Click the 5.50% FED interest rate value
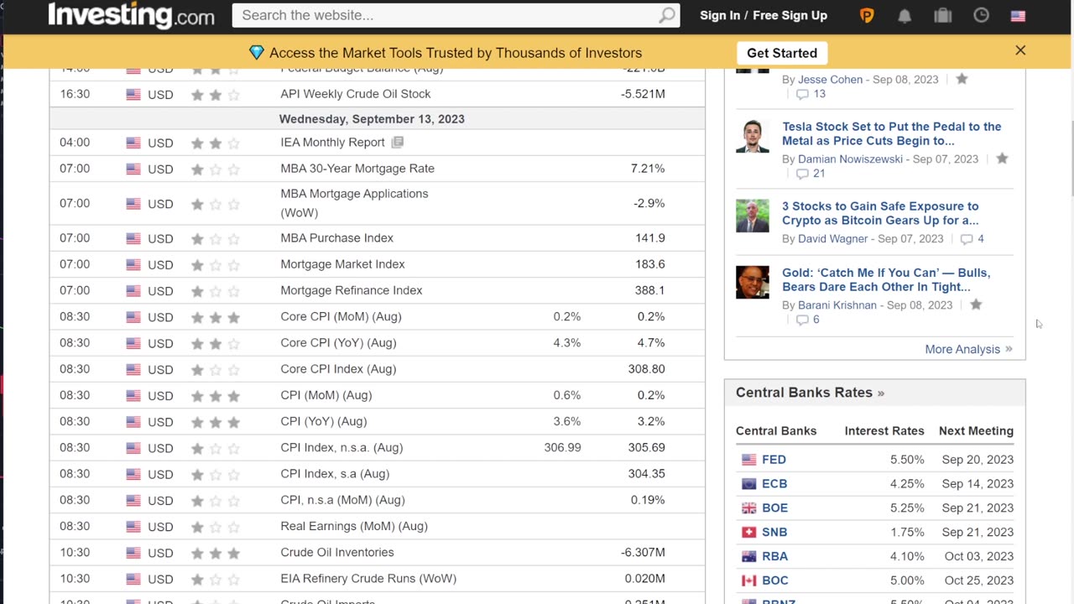Screen dimensions: 1074x604 [907, 460]
